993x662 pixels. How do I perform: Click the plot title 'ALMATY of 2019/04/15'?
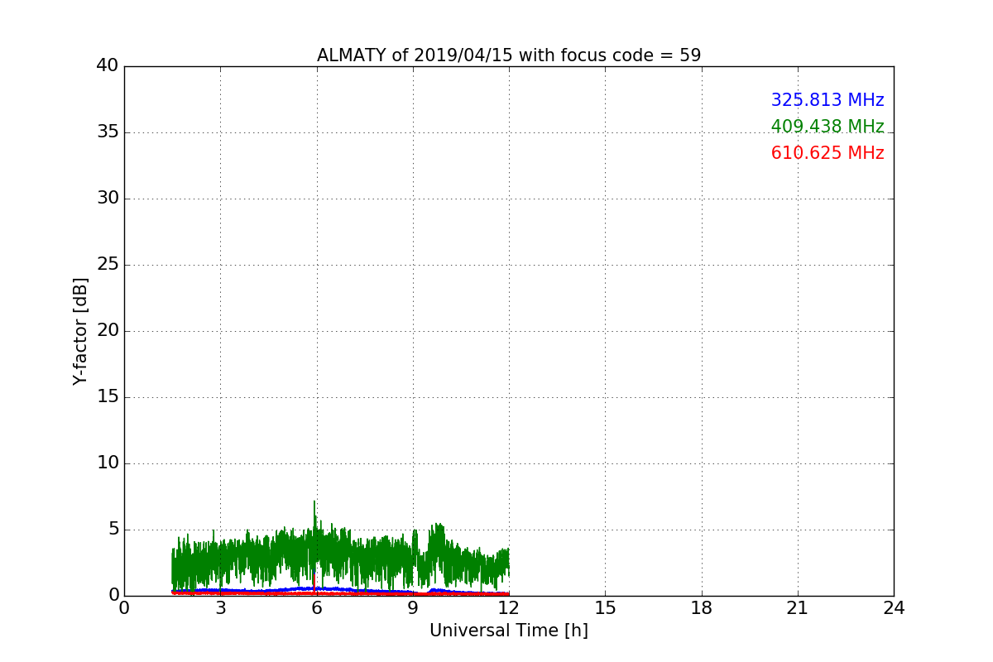[509, 55]
